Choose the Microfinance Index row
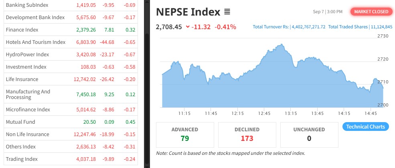This screenshot has width=395, height=168. click(x=28, y=110)
